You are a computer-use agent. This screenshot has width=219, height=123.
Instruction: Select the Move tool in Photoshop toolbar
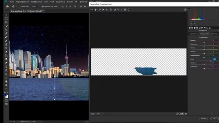(6, 15)
